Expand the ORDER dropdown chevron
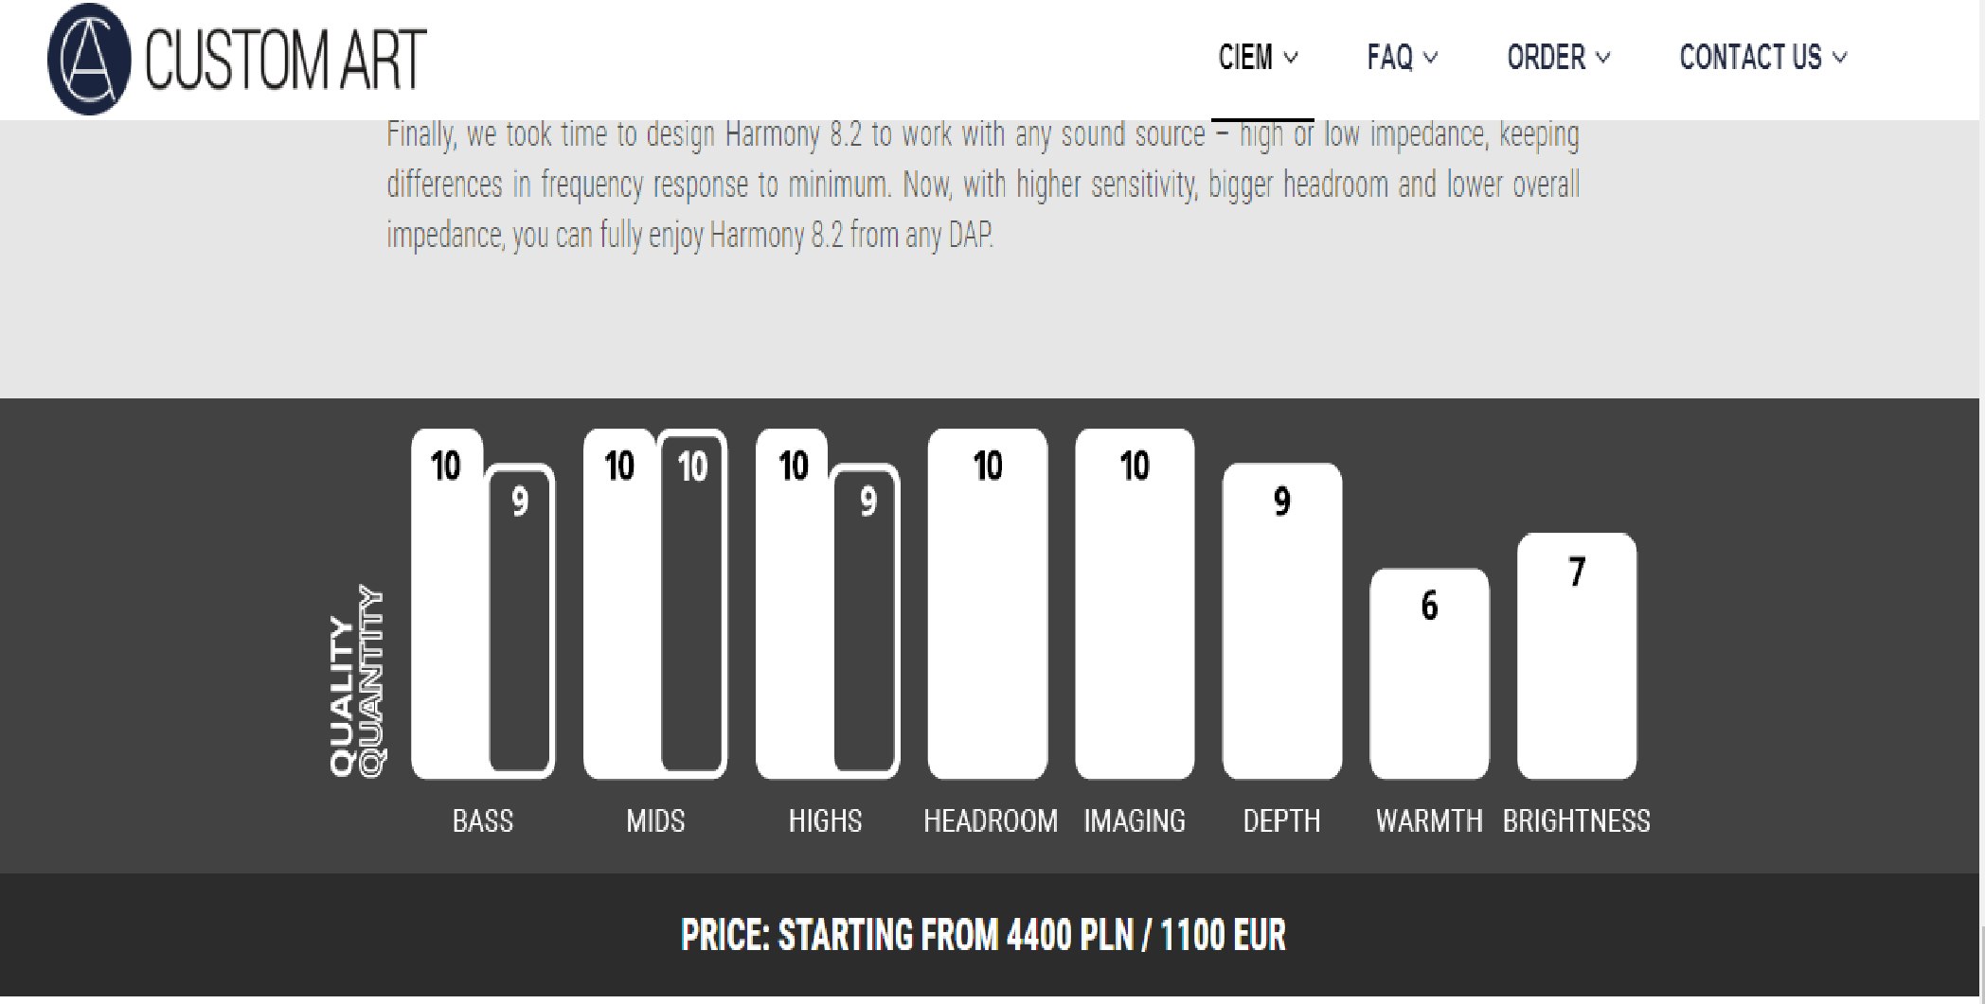Image resolution: width=1985 pixels, height=1004 pixels. pos(1602,58)
